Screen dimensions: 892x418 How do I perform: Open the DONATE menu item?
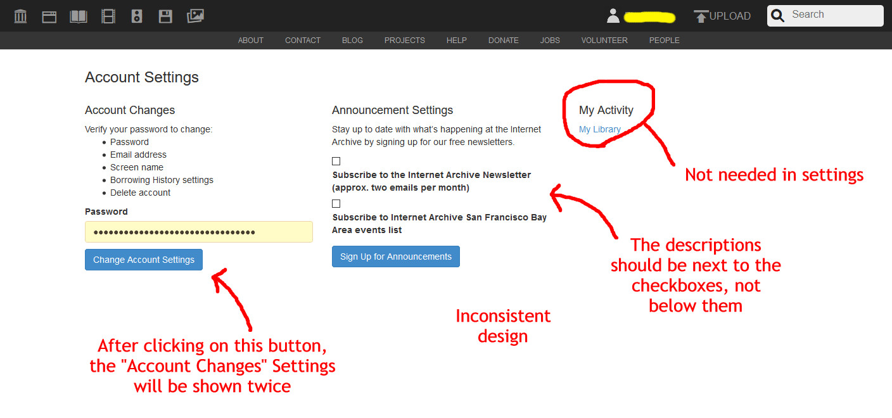[x=504, y=40]
